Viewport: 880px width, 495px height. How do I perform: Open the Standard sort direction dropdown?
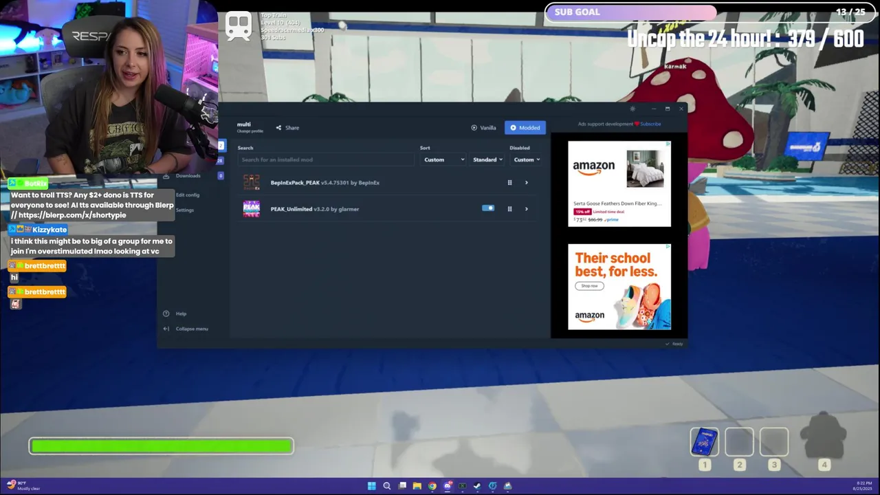tap(487, 159)
